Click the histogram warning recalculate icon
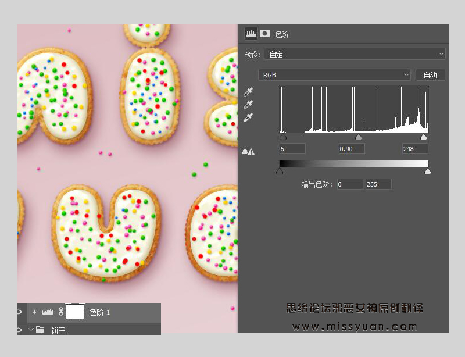This screenshot has height=357, width=465. point(248,152)
